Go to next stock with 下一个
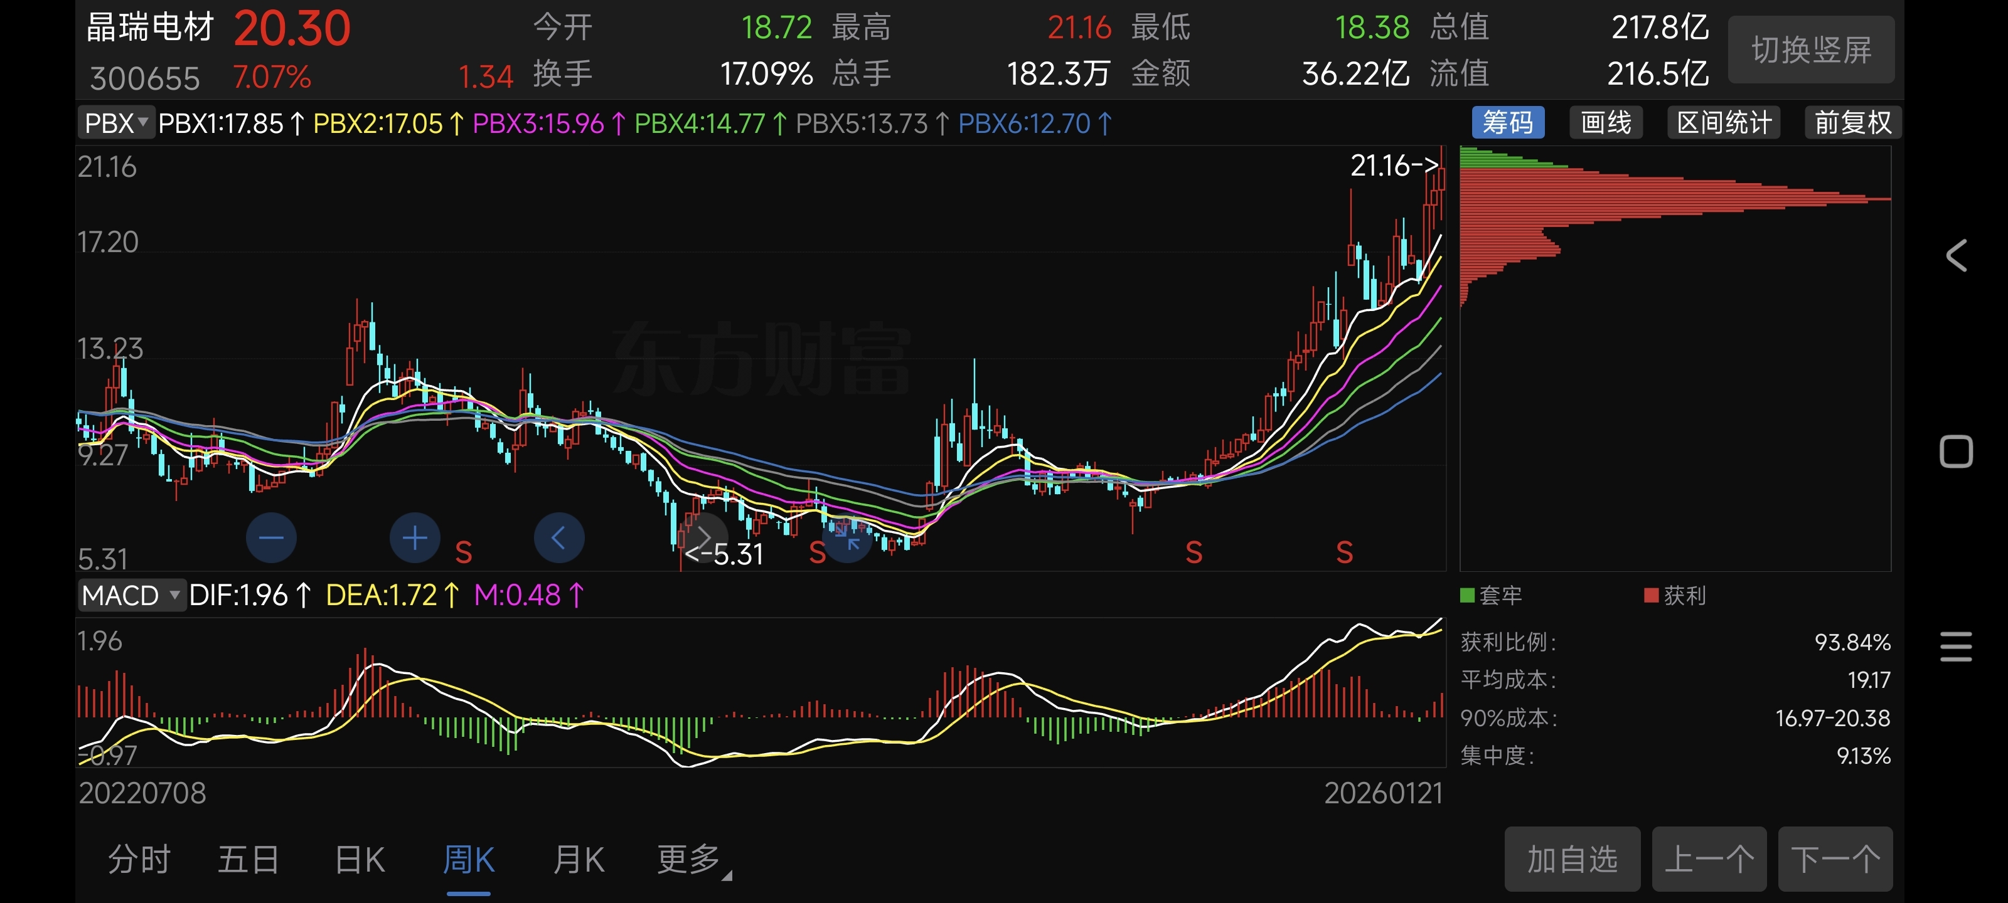Viewport: 2008px width, 903px height. point(1834,859)
